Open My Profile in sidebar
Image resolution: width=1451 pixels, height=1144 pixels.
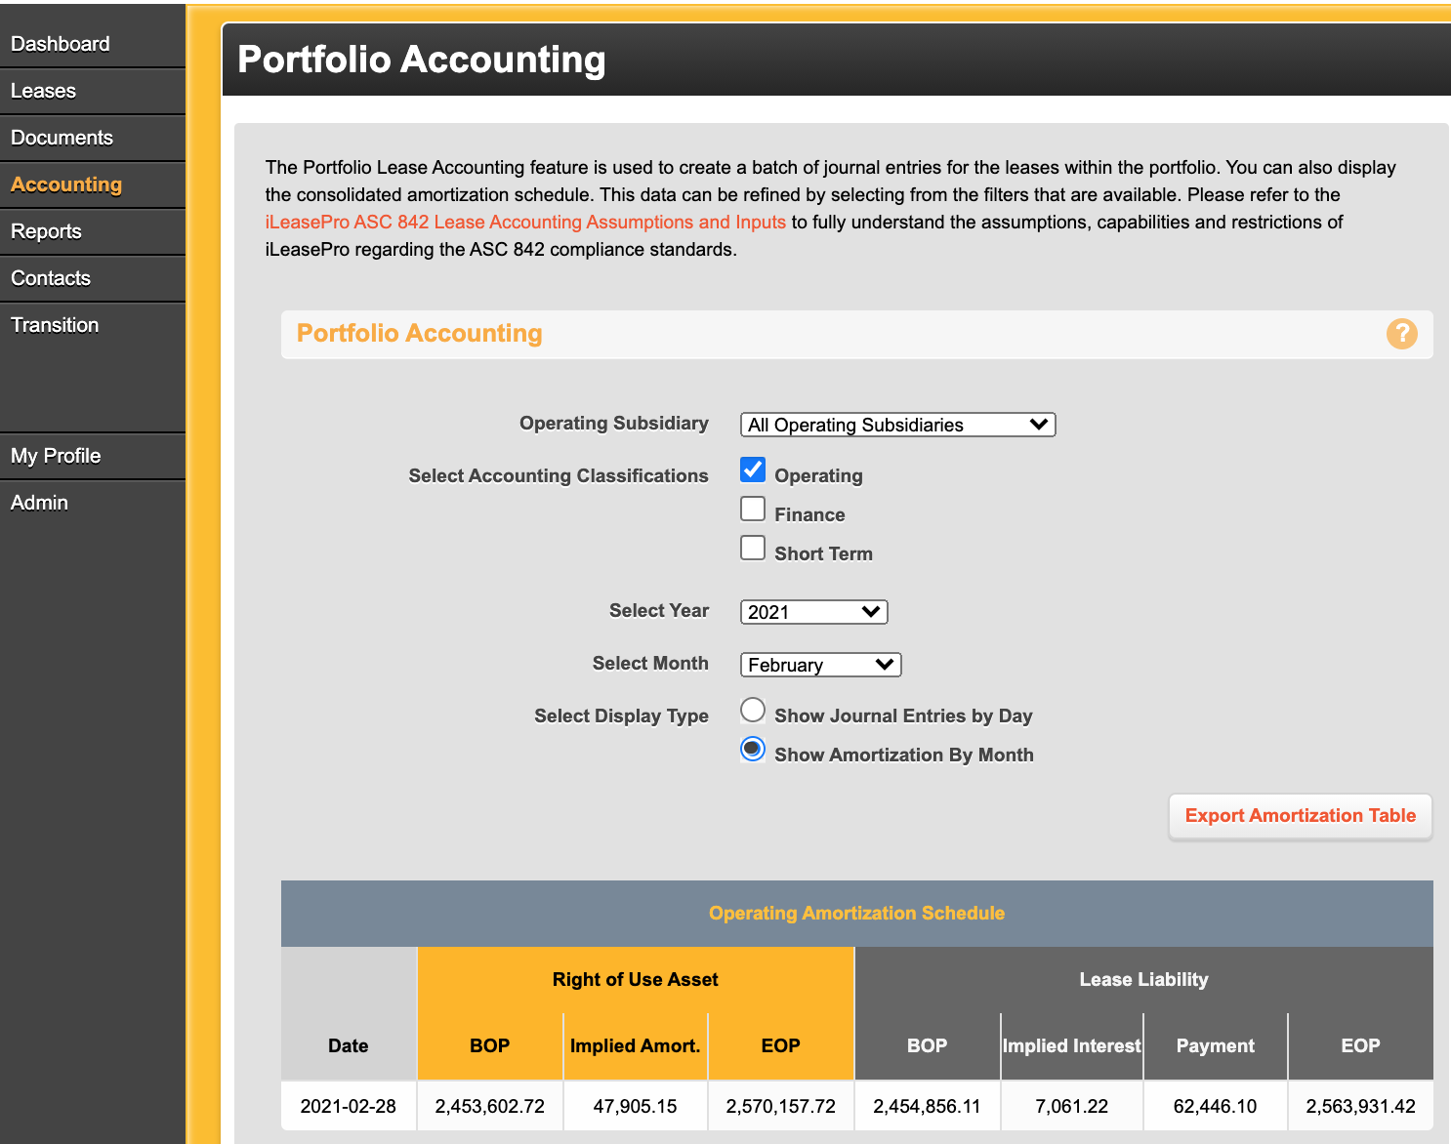(93, 456)
